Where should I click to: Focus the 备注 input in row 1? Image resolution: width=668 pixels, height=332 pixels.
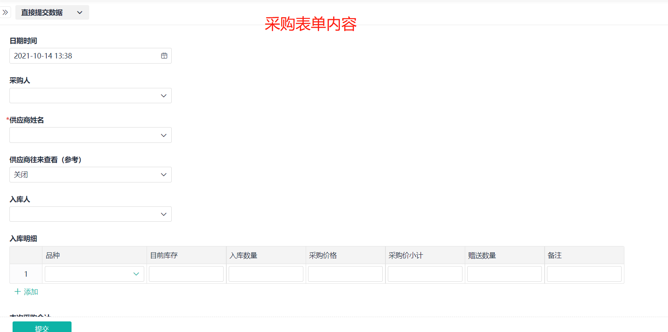coord(584,274)
